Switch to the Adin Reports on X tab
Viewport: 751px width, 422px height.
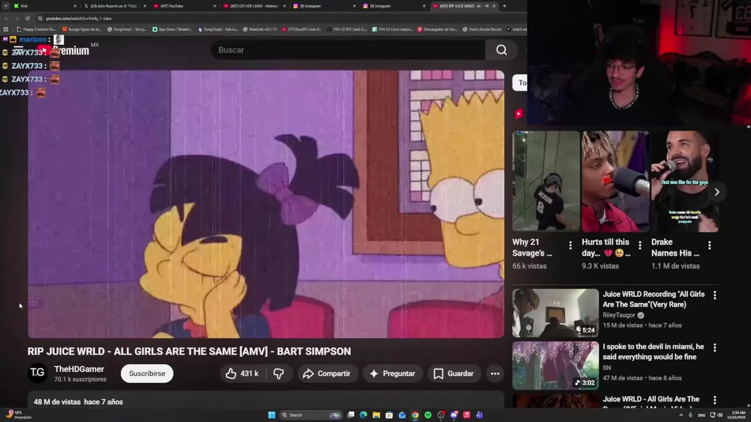[114, 6]
